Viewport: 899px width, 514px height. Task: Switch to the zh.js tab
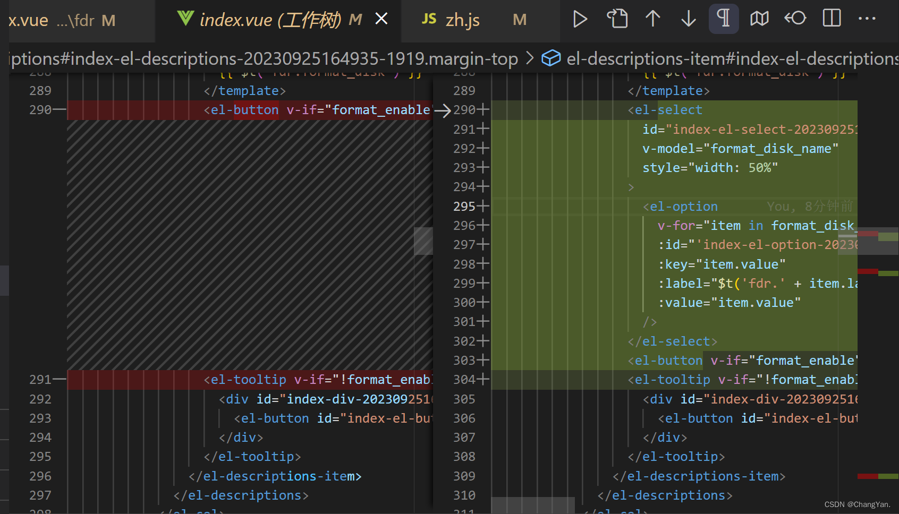point(481,20)
